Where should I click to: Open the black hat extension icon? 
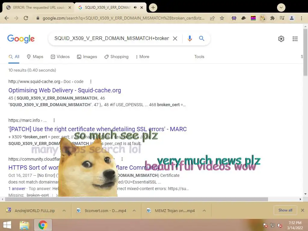coord(244,18)
